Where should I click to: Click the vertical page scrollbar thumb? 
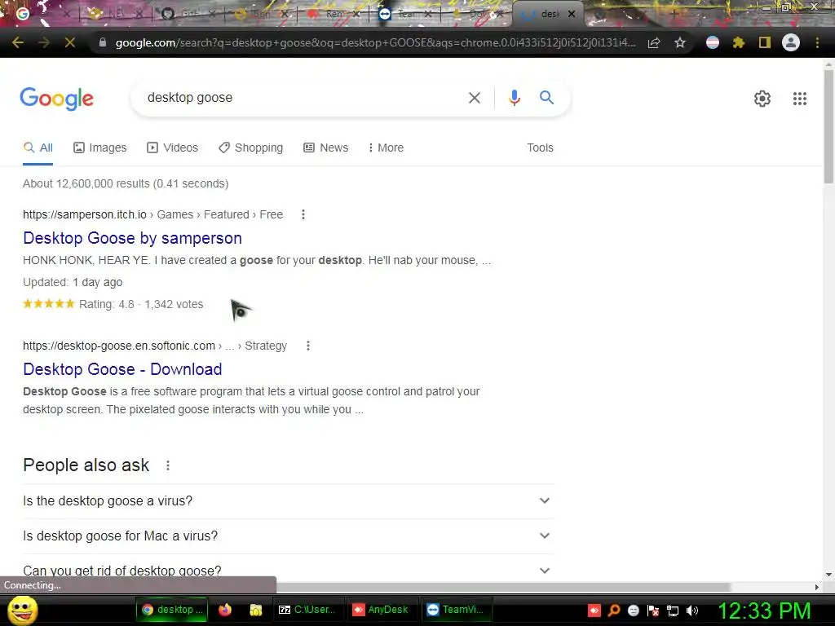tap(828, 126)
